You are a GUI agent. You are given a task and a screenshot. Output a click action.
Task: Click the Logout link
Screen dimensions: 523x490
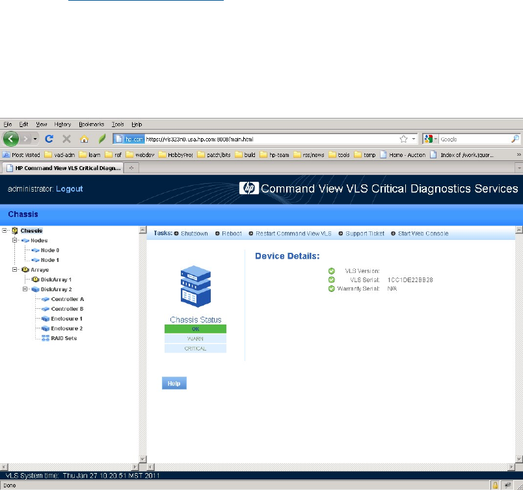(x=69, y=189)
